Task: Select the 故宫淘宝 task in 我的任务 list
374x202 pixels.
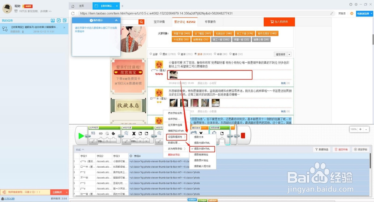Action: click(x=34, y=29)
